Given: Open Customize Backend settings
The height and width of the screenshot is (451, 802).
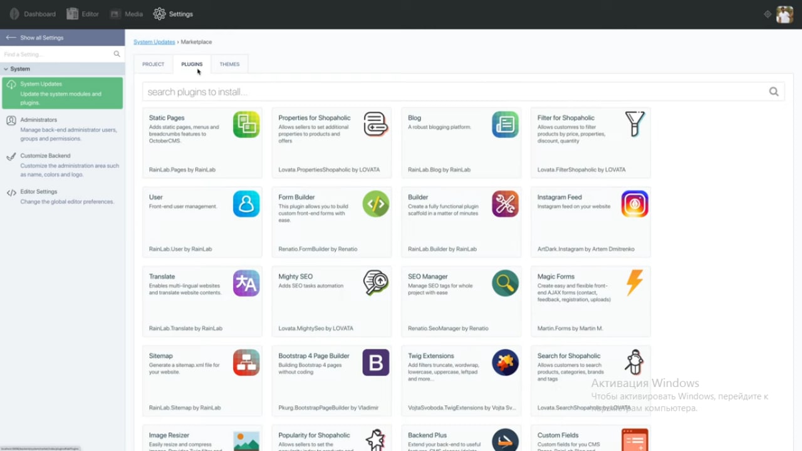Looking at the screenshot, I should click(x=62, y=164).
